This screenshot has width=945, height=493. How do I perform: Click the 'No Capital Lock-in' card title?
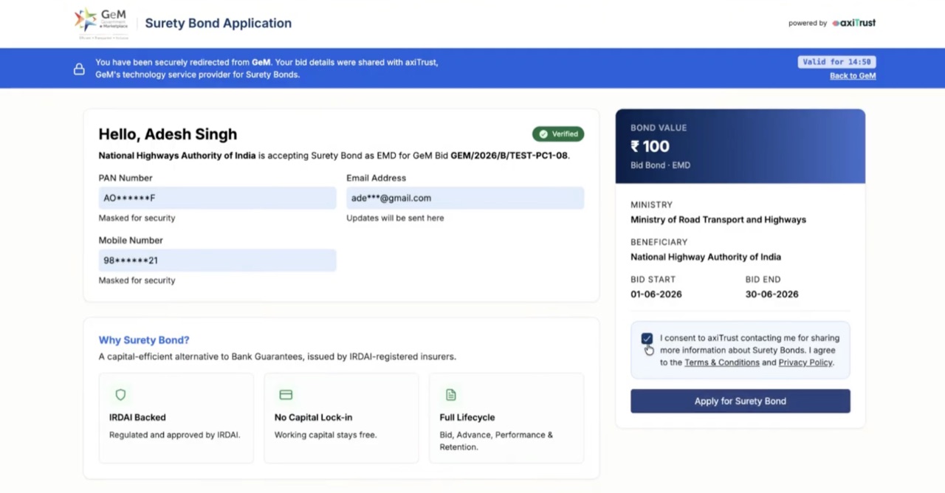point(313,418)
